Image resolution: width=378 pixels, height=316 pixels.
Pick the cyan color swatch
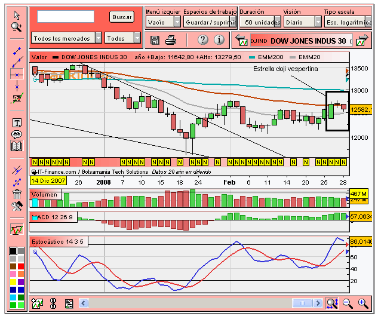pyautogui.click(x=13, y=297)
